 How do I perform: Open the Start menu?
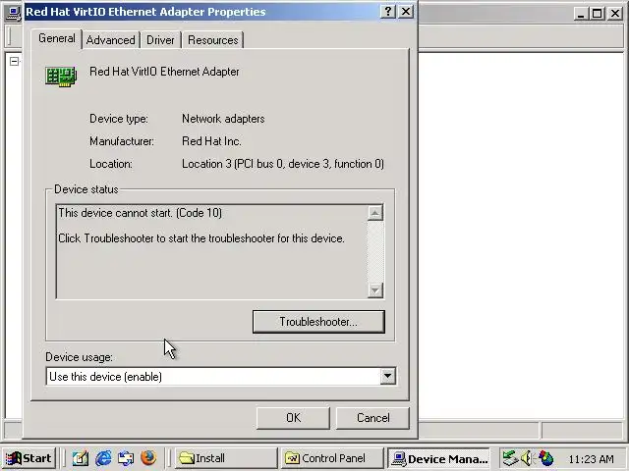click(x=29, y=458)
